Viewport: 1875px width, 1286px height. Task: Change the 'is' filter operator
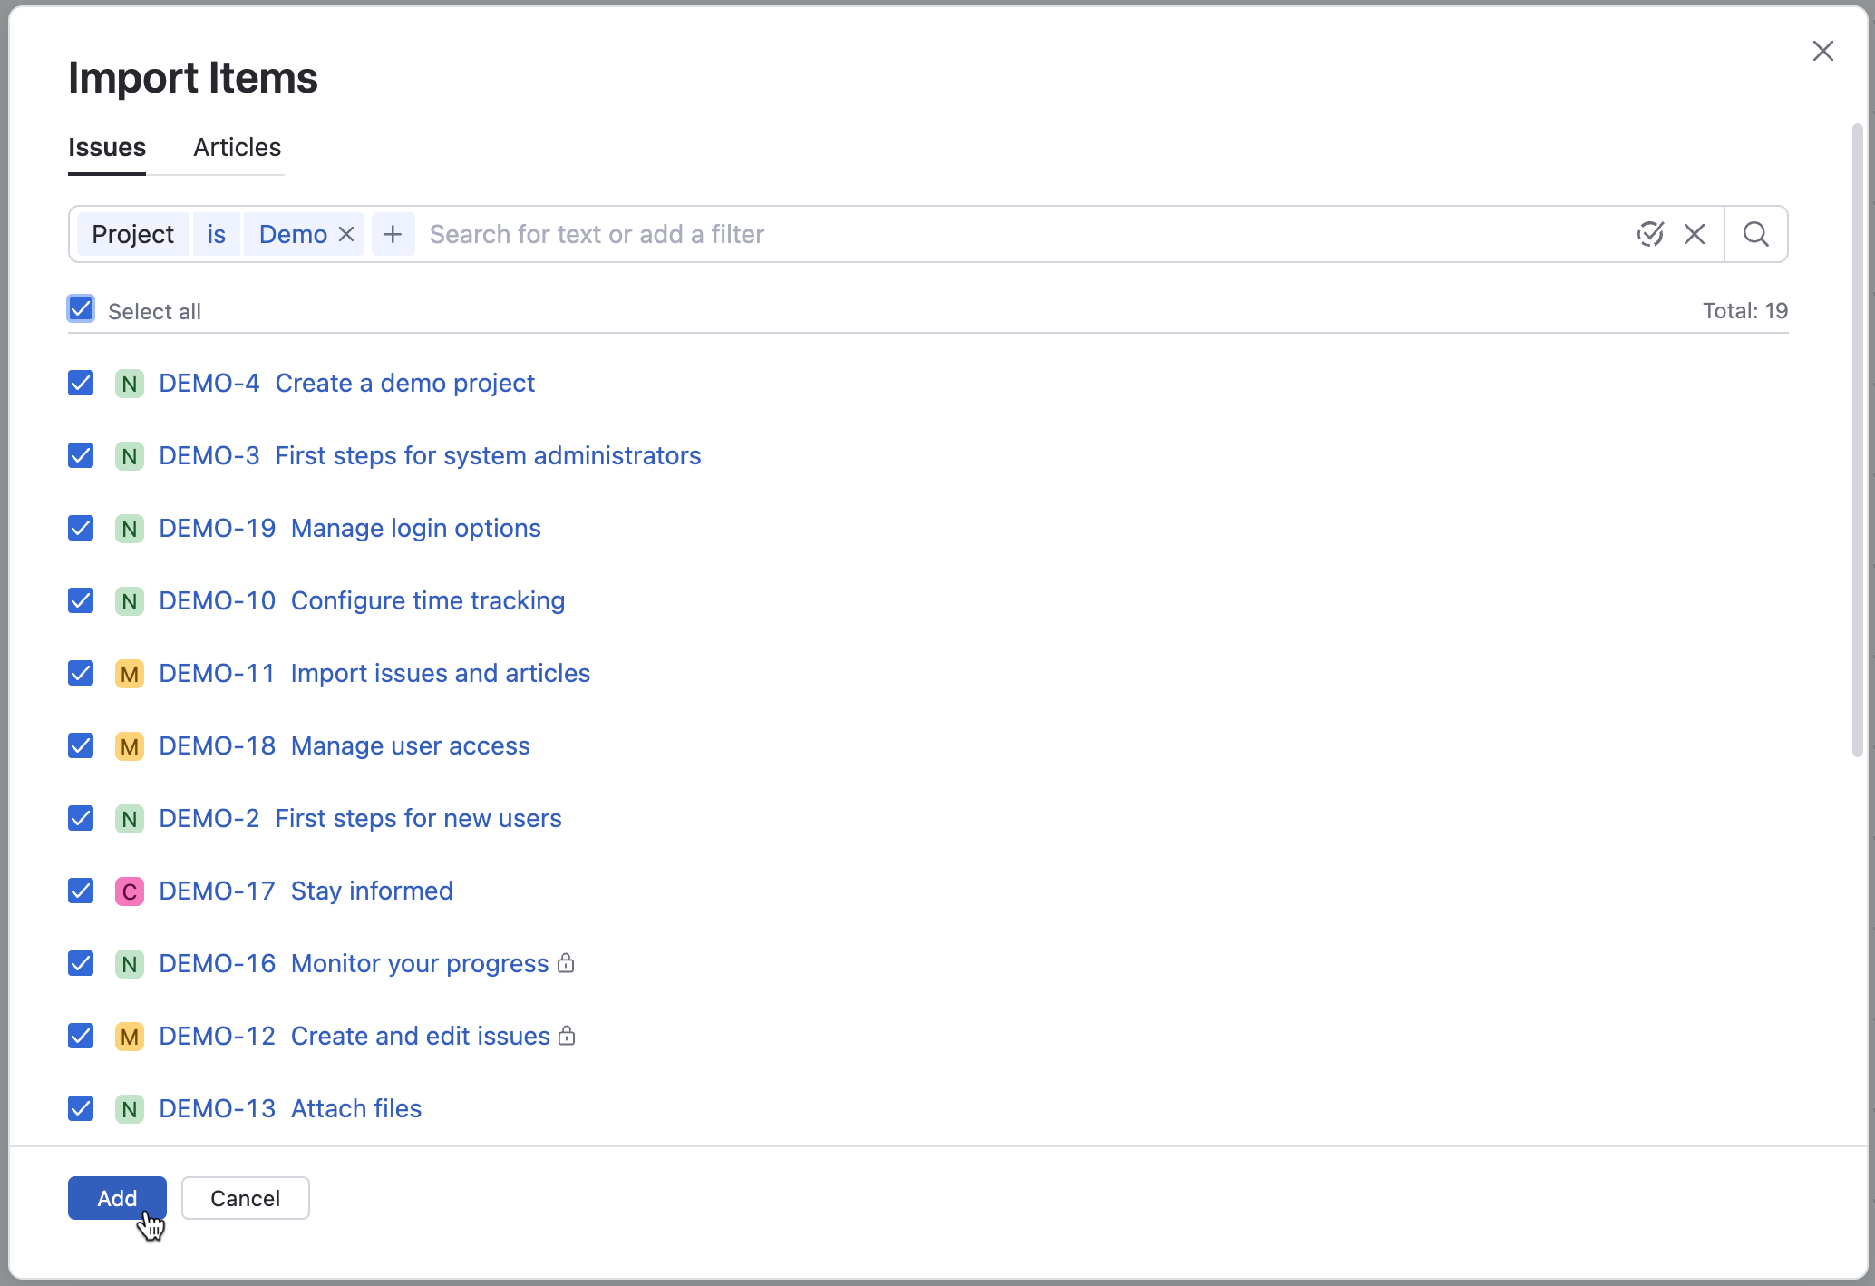point(216,234)
